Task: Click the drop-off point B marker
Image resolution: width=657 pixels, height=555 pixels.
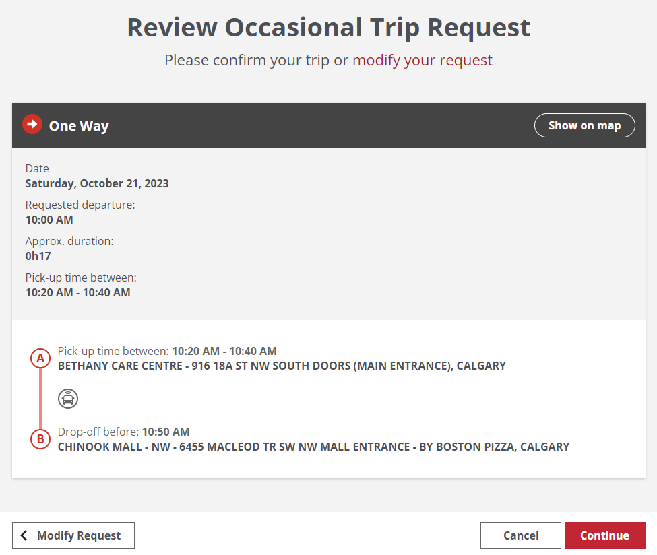Action: tap(40, 439)
